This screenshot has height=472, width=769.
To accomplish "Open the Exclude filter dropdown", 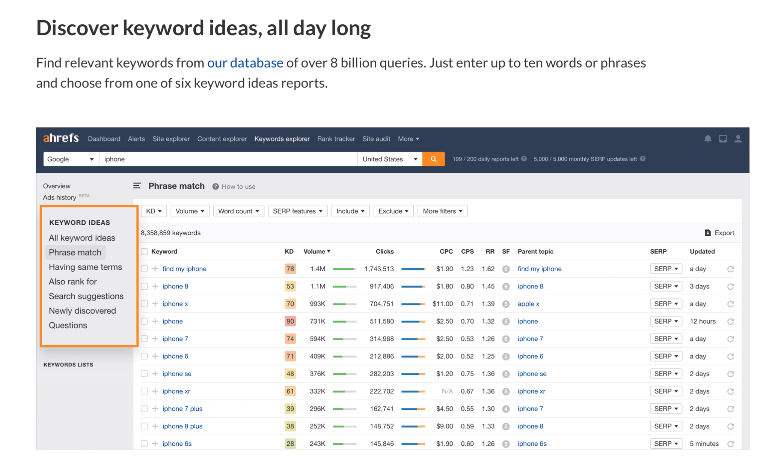I will click(x=393, y=211).
